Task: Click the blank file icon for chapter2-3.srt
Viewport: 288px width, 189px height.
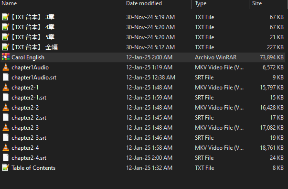Action: point(6,138)
